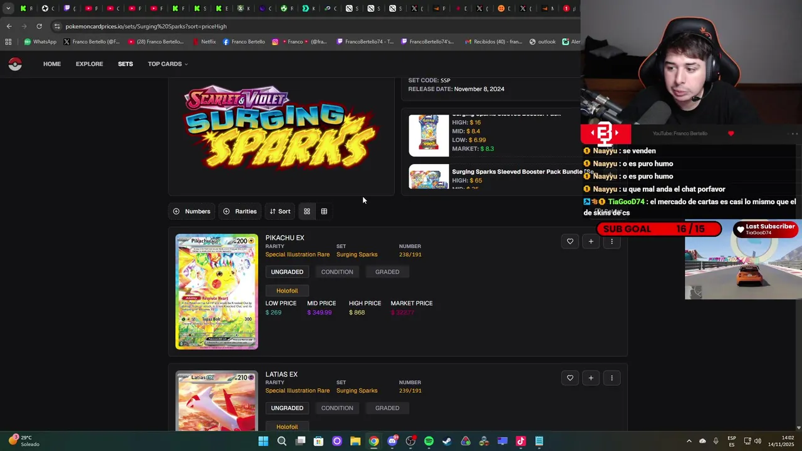Open Steam from the taskbar

click(x=447, y=441)
